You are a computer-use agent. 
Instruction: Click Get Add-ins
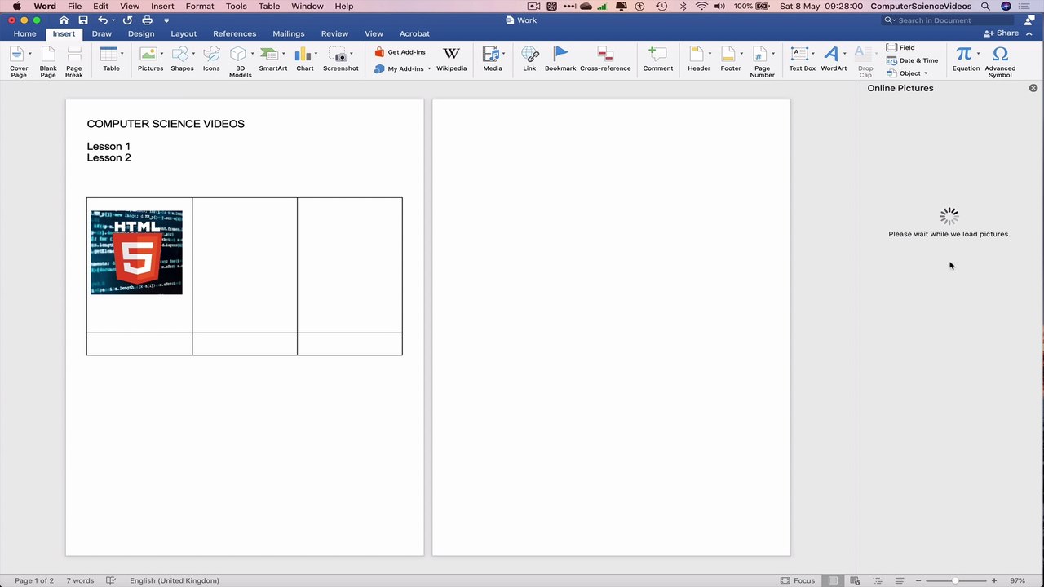pos(400,52)
